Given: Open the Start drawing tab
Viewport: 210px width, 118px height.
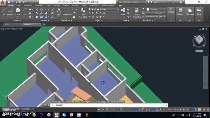Looking at the screenshot, I should pyautogui.click(x=7, y=24).
